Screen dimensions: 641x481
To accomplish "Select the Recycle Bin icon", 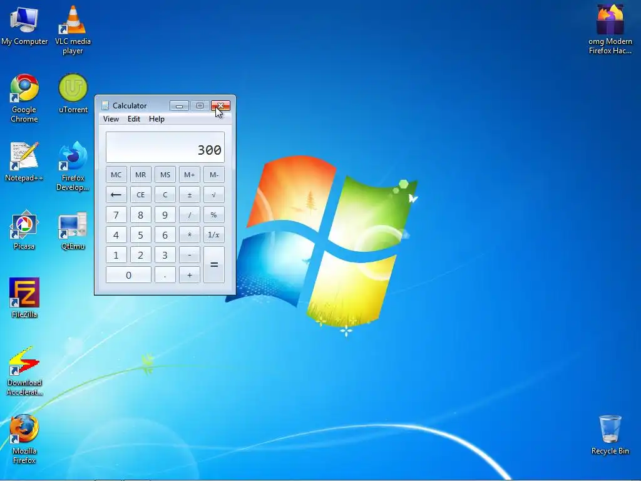I will (610, 435).
